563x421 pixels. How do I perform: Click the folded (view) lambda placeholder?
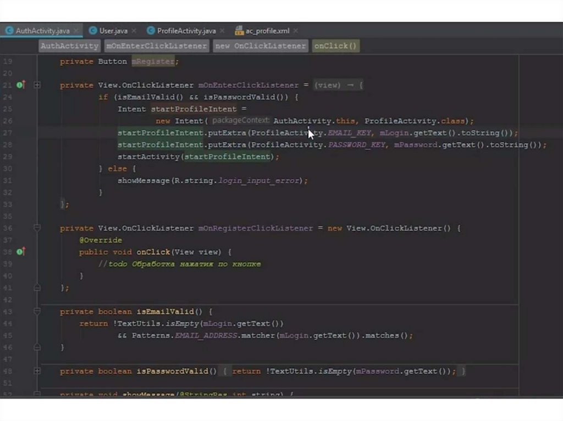coord(338,85)
